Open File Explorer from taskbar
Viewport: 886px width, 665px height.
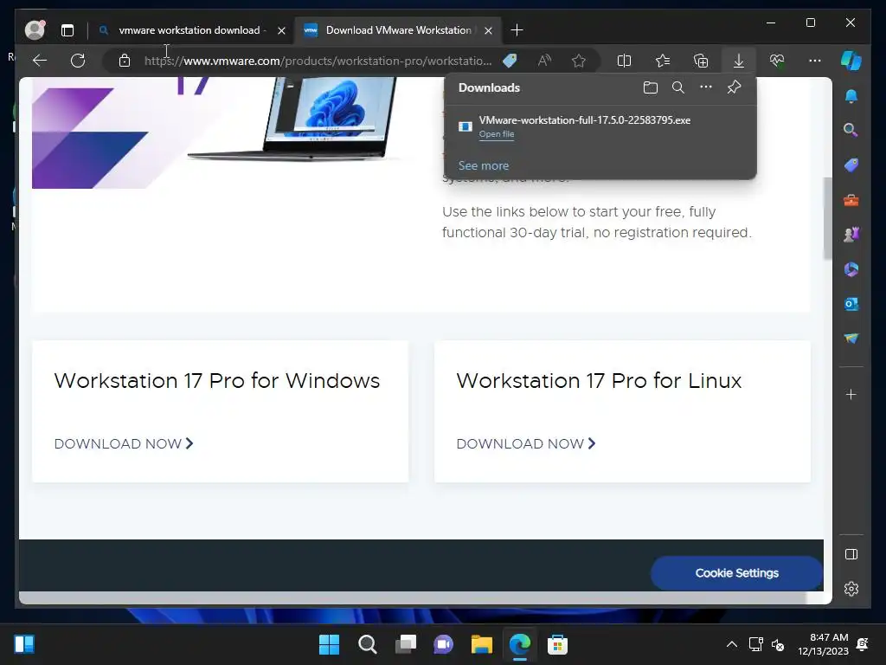pos(481,644)
